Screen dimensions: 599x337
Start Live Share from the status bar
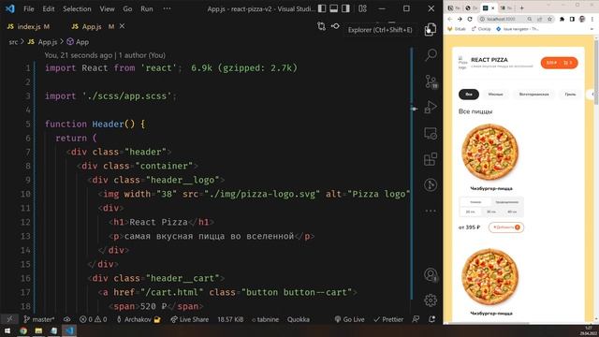pos(189,319)
